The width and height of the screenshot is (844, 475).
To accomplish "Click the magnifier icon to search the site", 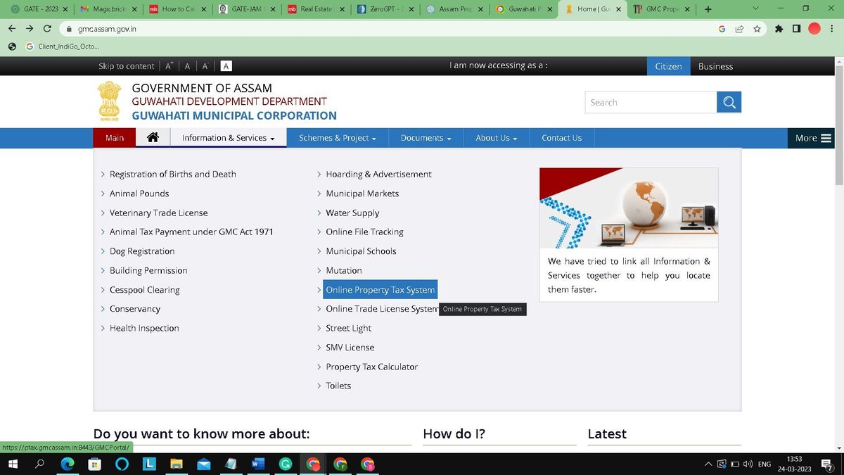I will (x=729, y=102).
